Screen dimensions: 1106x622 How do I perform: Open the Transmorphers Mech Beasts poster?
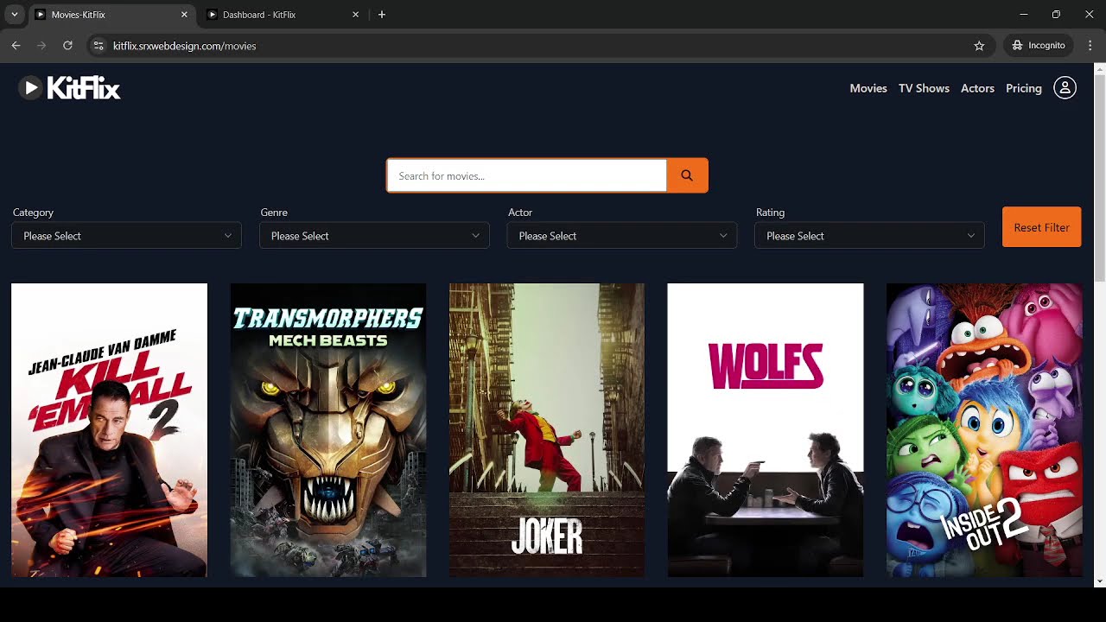click(x=328, y=430)
